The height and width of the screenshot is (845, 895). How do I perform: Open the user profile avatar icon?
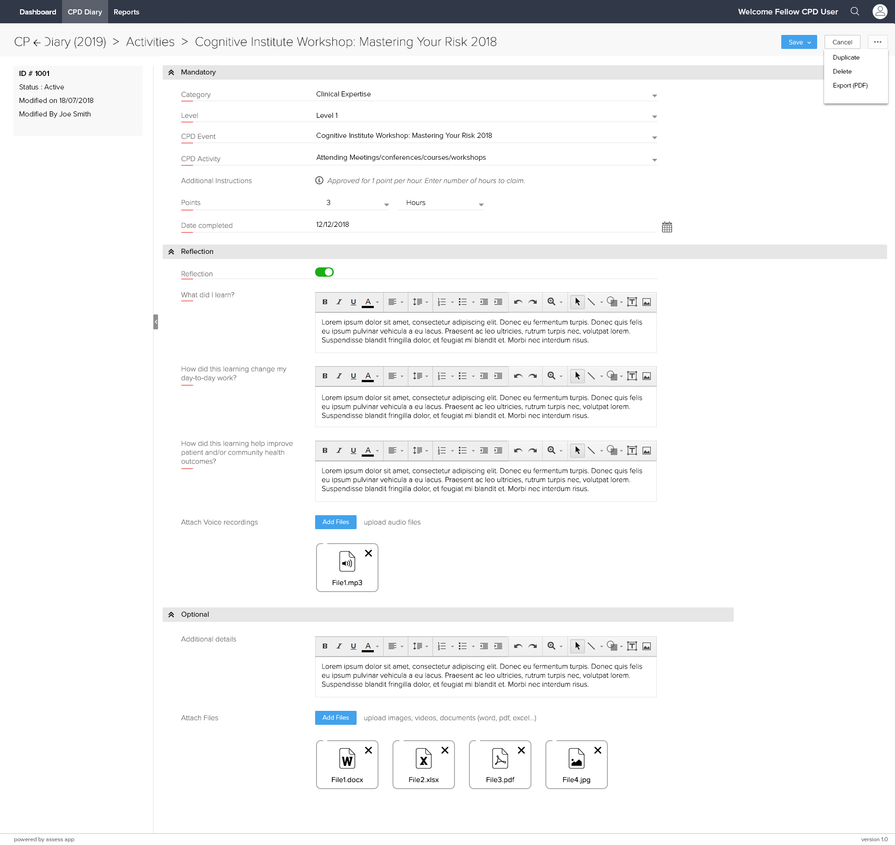click(x=880, y=12)
